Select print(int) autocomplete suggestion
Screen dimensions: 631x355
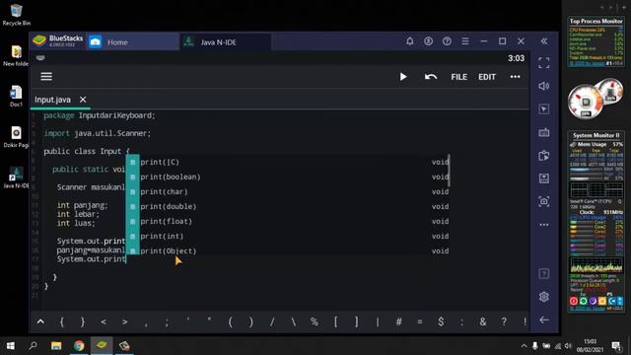tap(288, 237)
